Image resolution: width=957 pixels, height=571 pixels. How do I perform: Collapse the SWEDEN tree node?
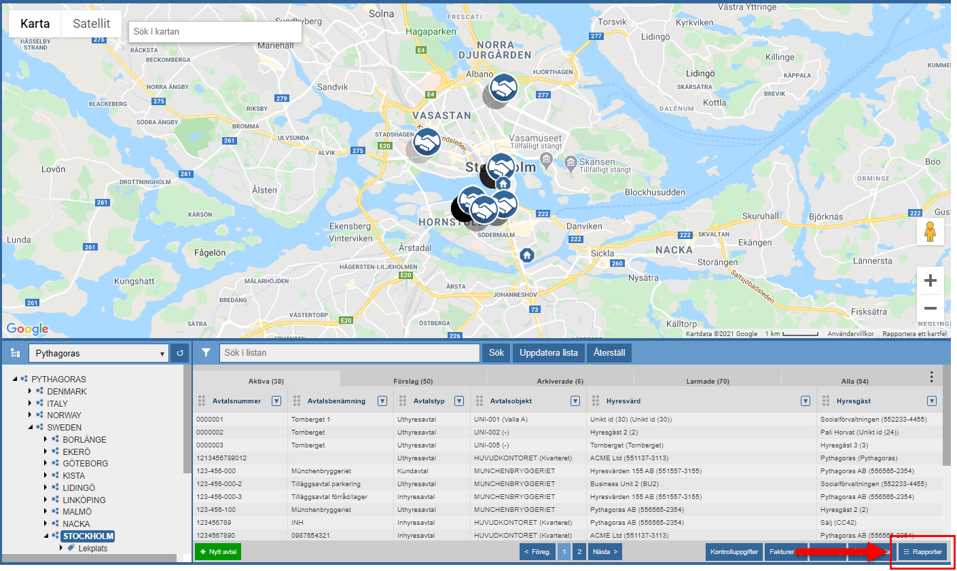point(30,427)
